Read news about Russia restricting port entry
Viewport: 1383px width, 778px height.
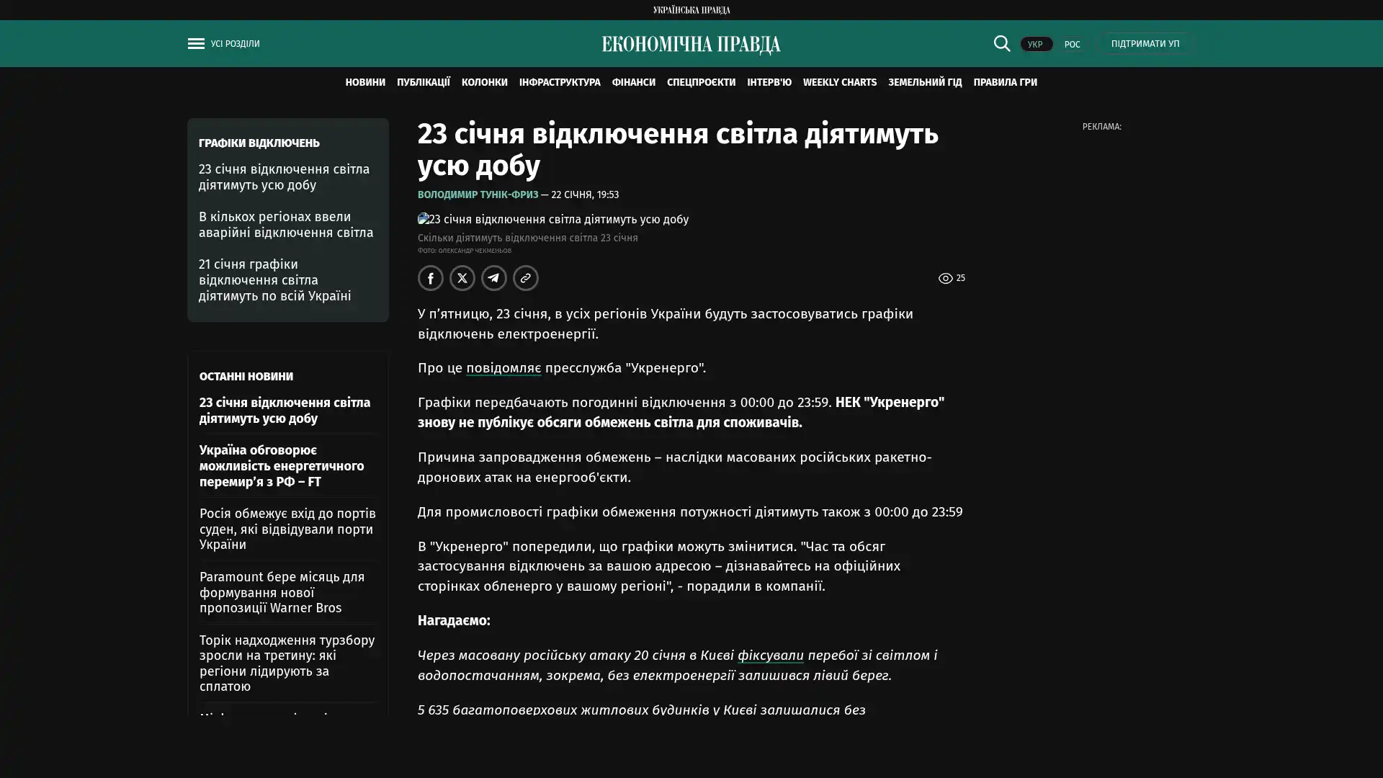coord(288,529)
